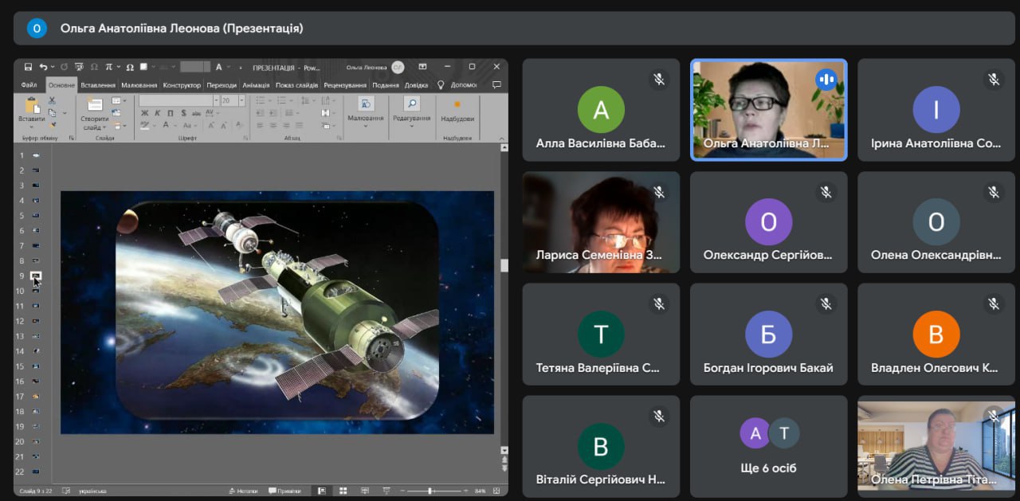Switch to Normal view in status bar

pos(322,491)
